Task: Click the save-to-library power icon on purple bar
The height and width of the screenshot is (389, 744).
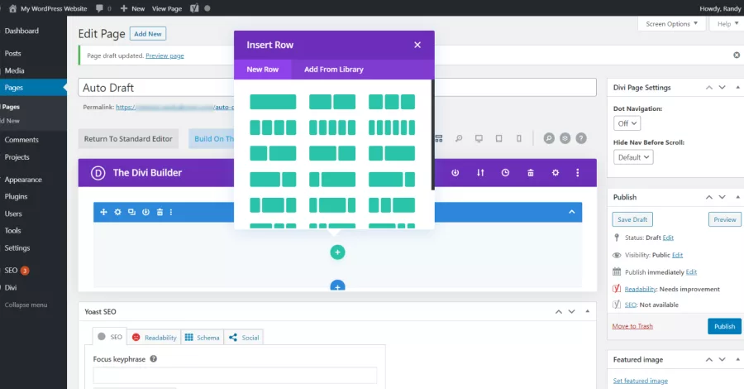Action: [455, 172]
